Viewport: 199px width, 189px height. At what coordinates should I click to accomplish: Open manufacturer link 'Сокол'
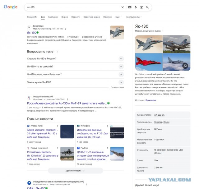(x=166, y=122)
